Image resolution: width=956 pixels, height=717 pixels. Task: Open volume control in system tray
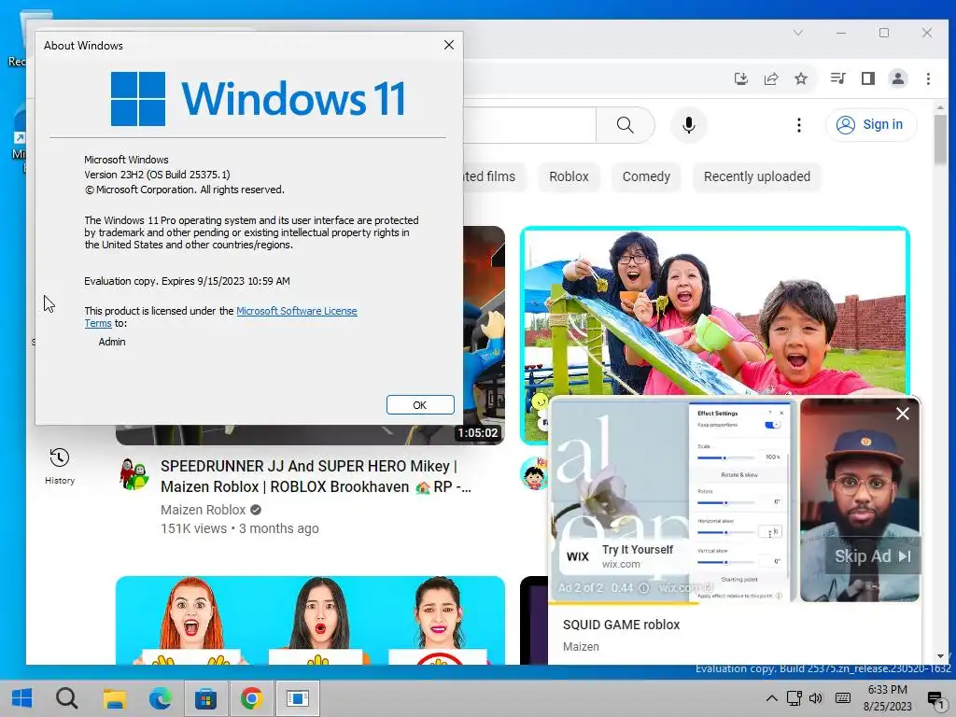(x=815, y=698)
